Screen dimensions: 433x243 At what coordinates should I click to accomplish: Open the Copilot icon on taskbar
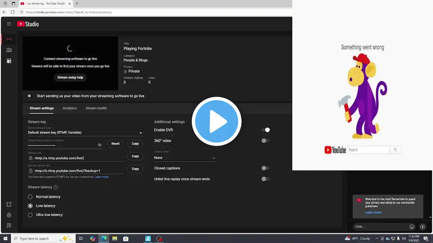(x=92, y=239)
